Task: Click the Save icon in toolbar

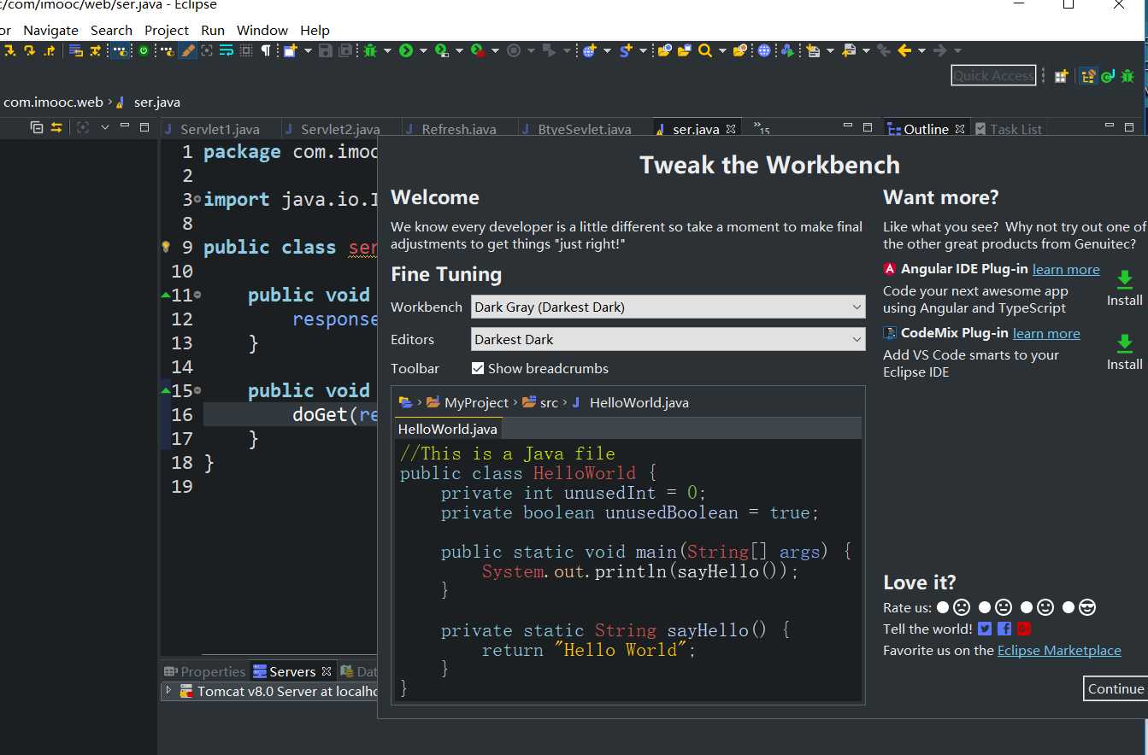Action: (325, 50)
